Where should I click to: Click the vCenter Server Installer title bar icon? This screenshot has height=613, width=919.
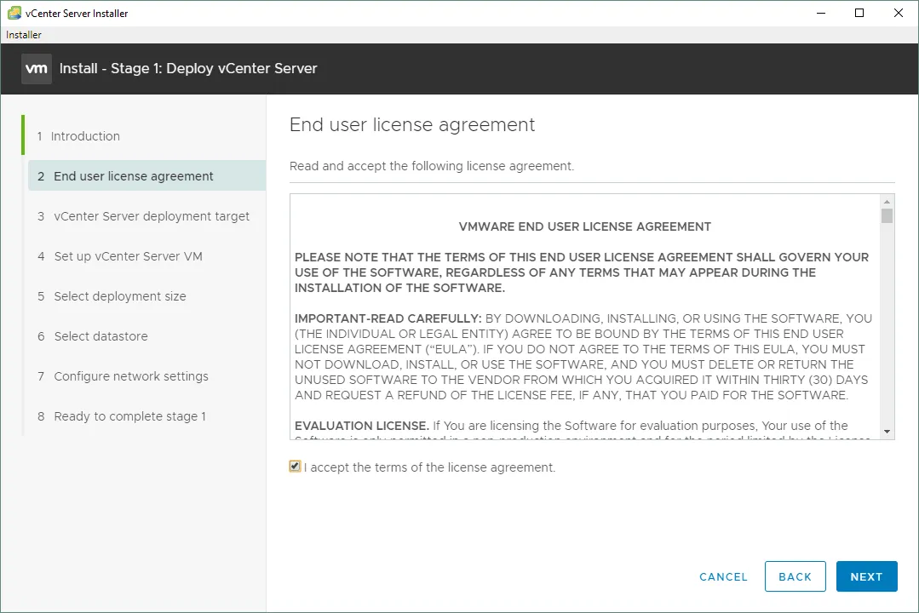pyautogui.click(x=14, y=14)
